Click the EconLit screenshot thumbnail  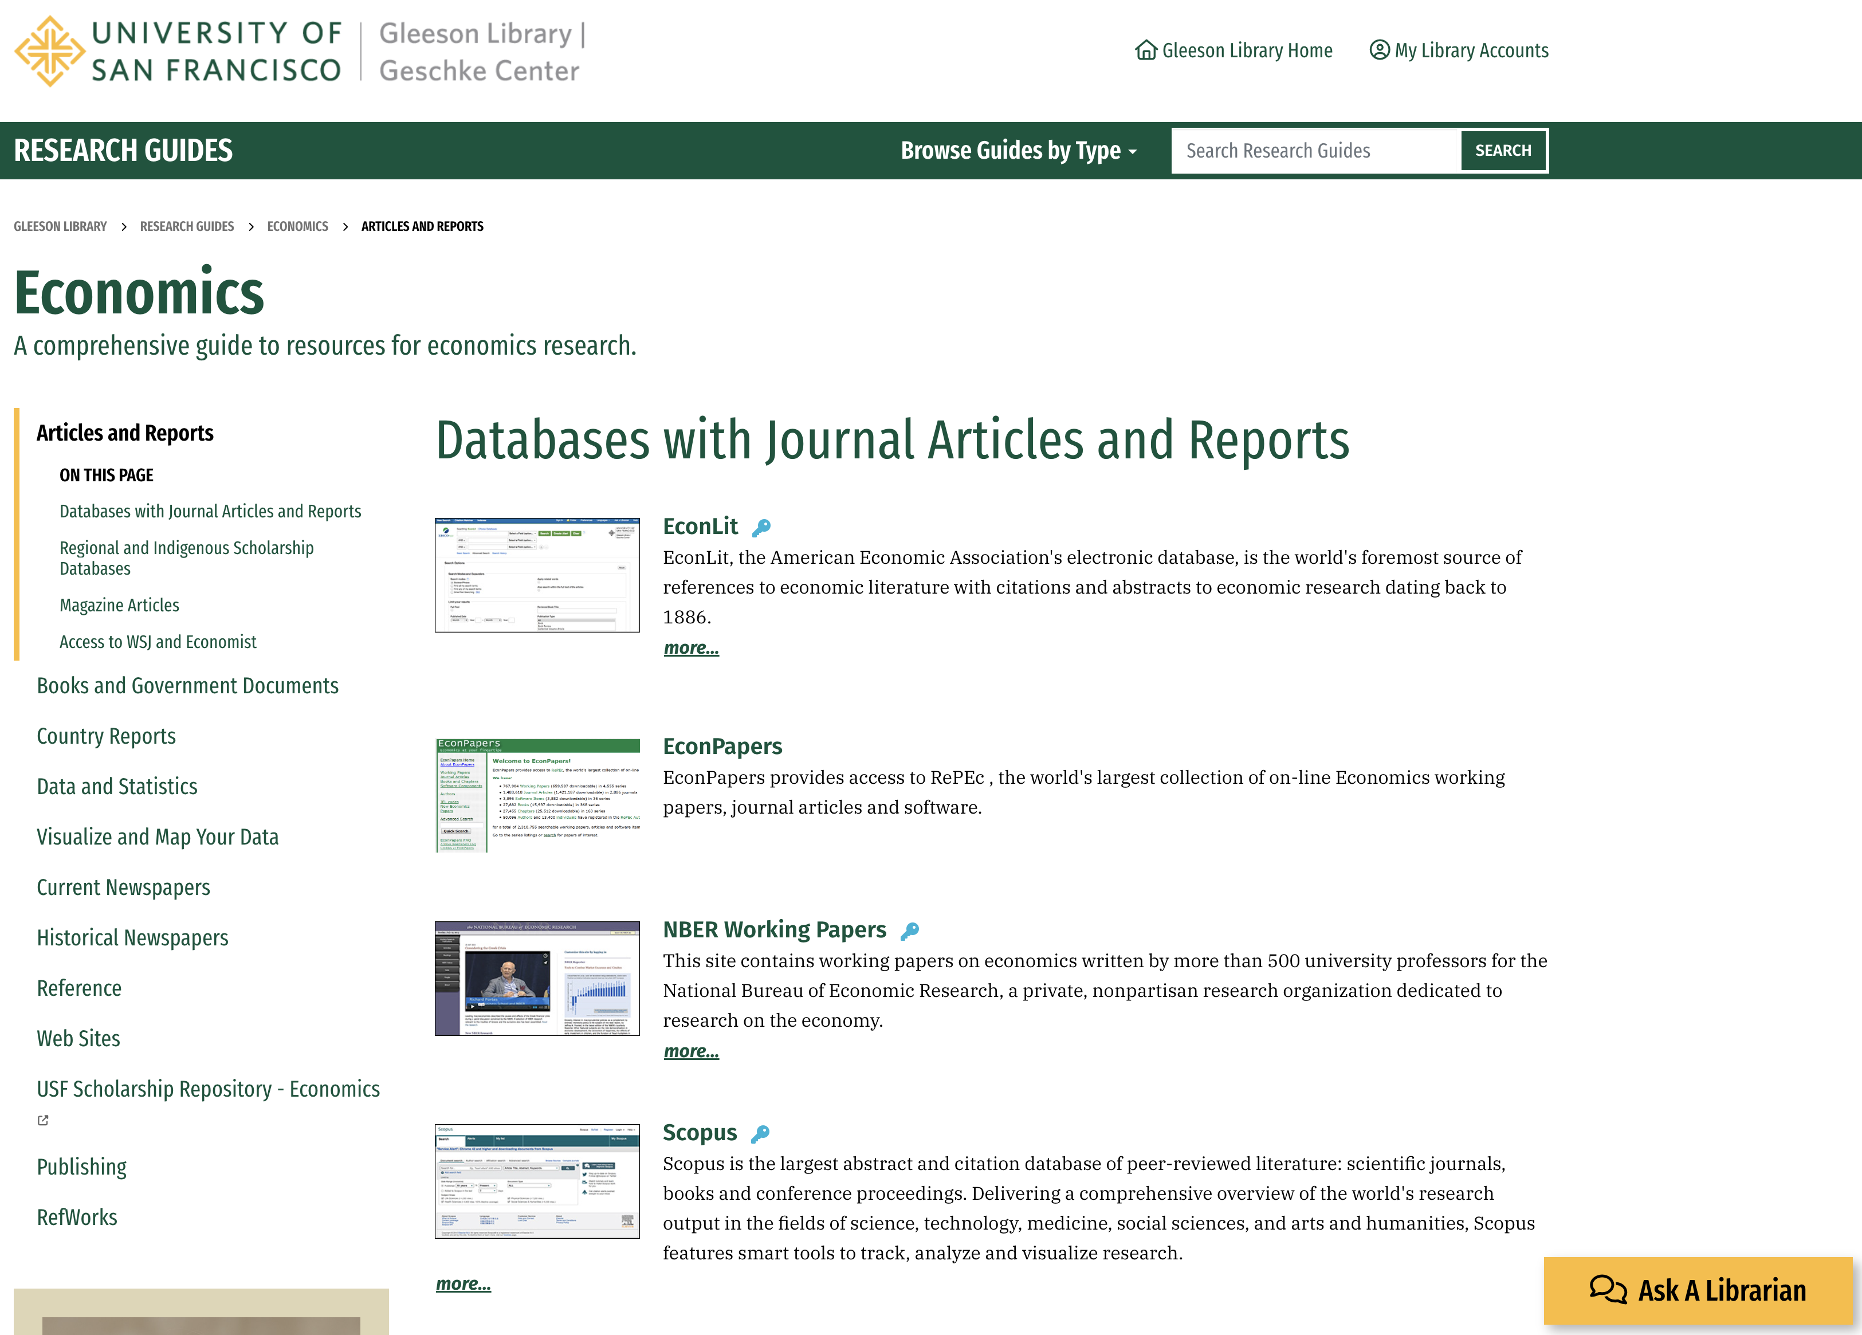tap(537, 575)
